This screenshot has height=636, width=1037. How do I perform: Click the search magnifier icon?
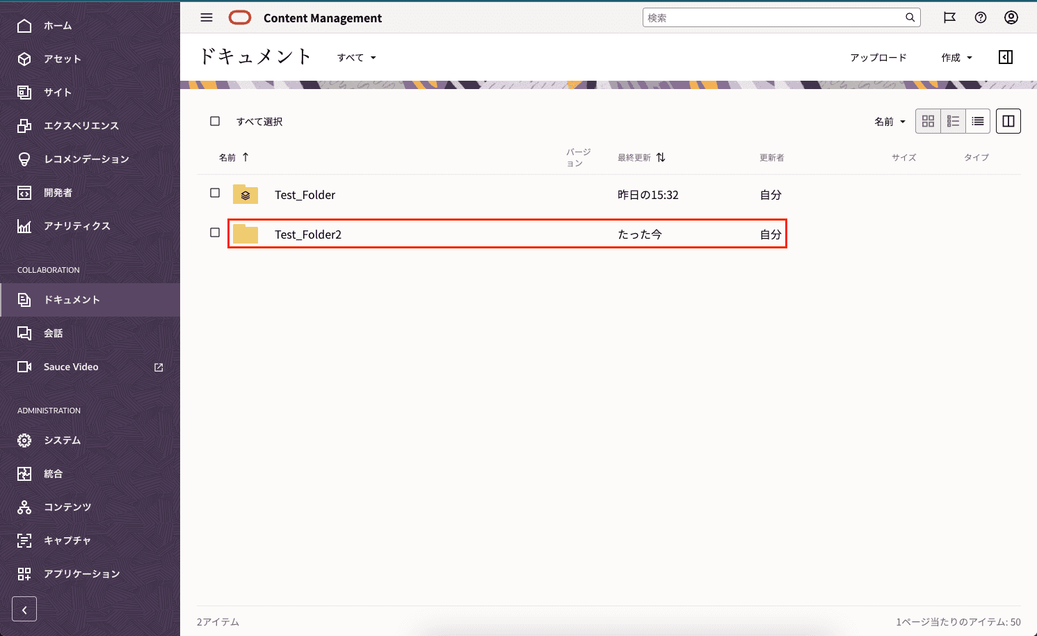(910, 17)
